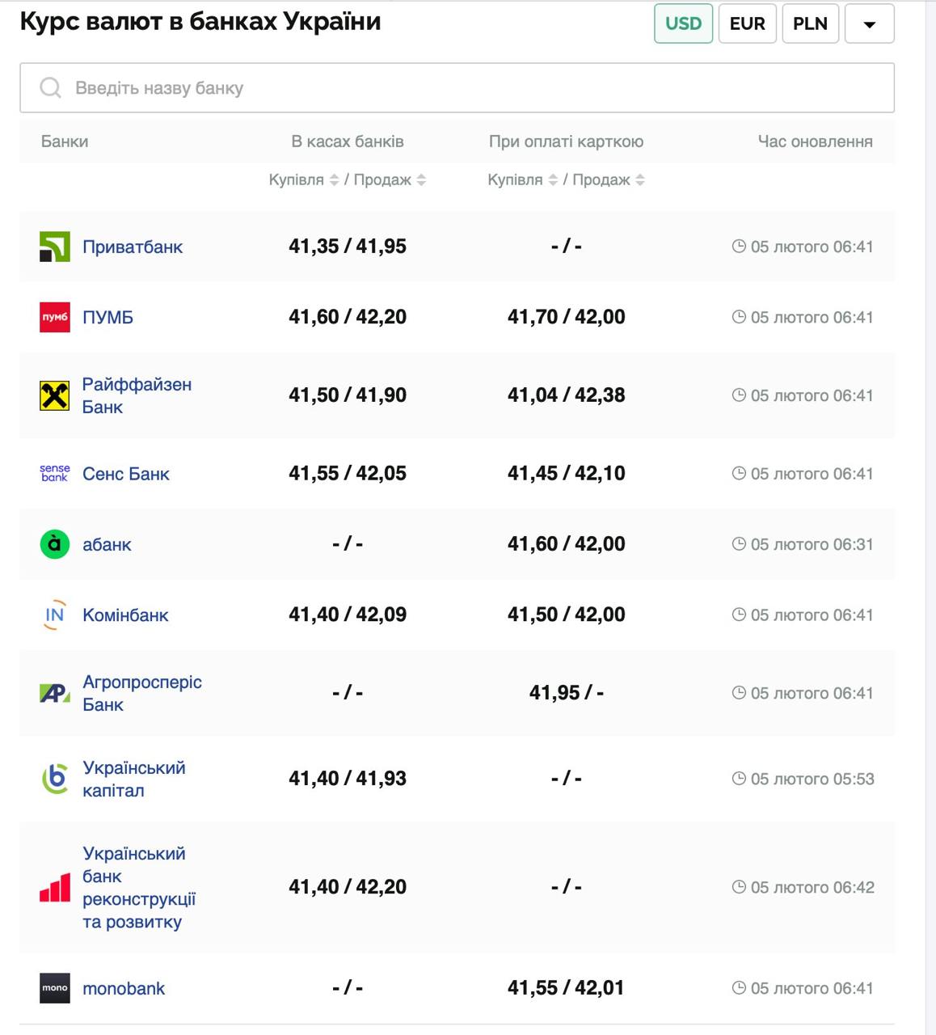This screenshot has width=936, height=1035.
Task: Sort card payment rates by Продаж
Action: tap(640, 180)
